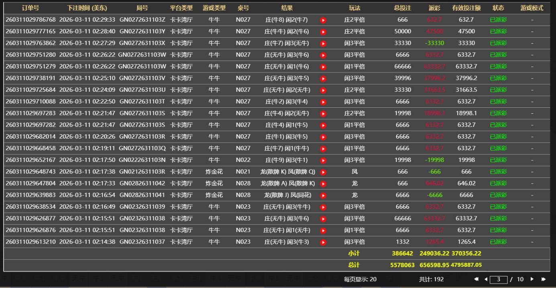Click the 每页显示 20 page size setting
The height and width of the screenshot is (288, 556).
(x=360, y=279)
